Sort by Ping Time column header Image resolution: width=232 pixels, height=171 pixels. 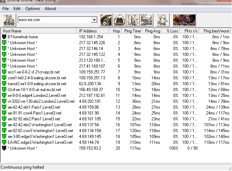click(132, 31)
